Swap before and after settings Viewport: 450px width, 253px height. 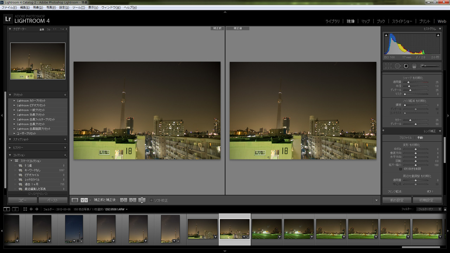pos(142,200)
